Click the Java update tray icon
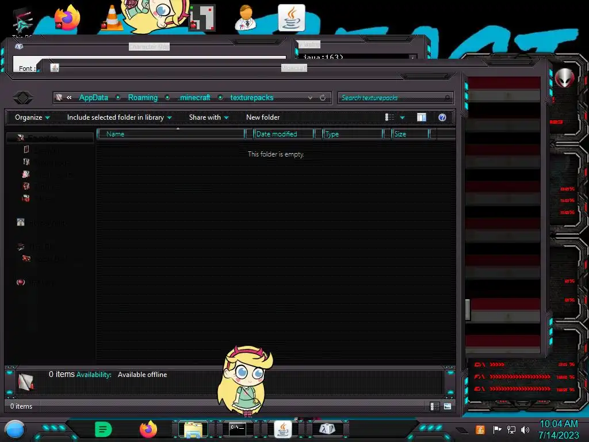Screen dimensions: 589x442 point(480,429)
